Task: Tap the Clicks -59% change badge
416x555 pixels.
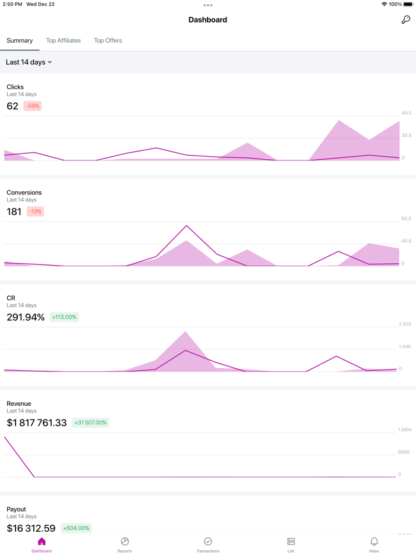Action: tap(32, 106)
